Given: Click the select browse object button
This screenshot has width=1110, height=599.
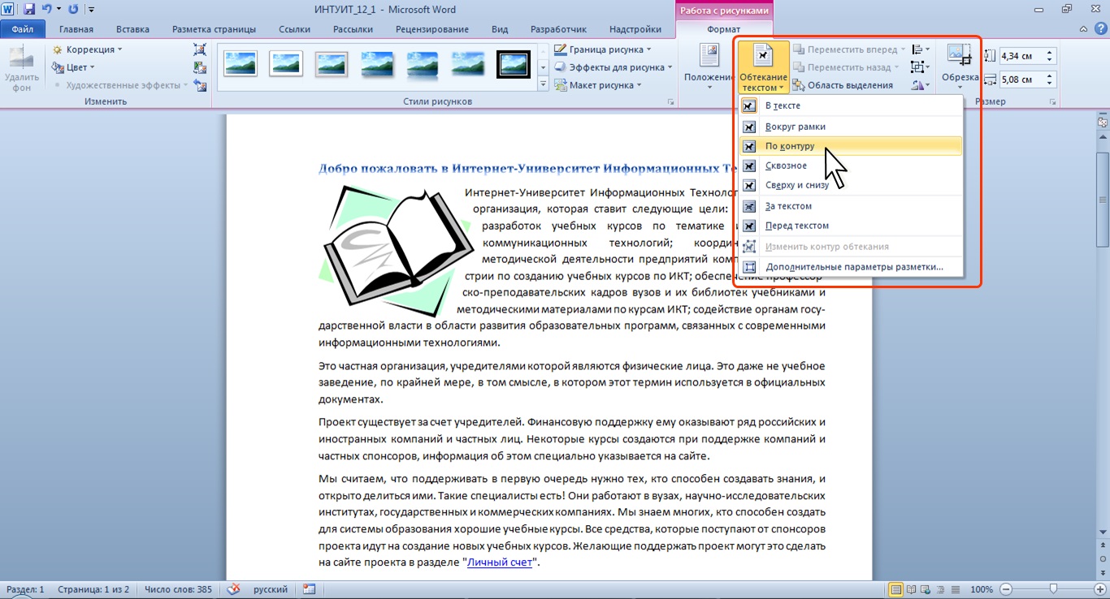Looking at the screenshot, I should tap(1103, 559).
